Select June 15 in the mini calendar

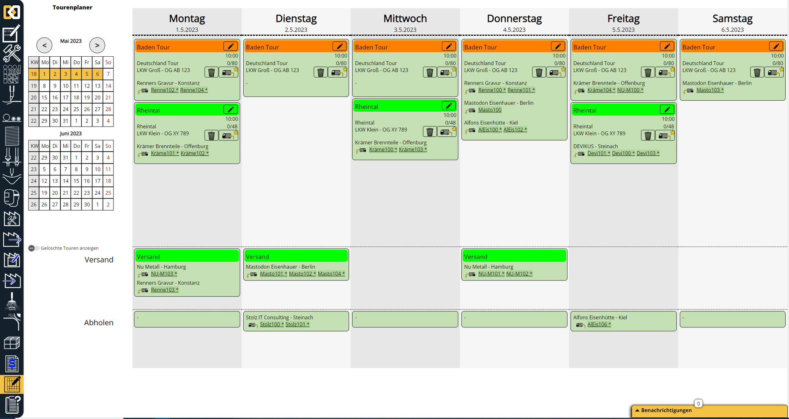[76, 181]
